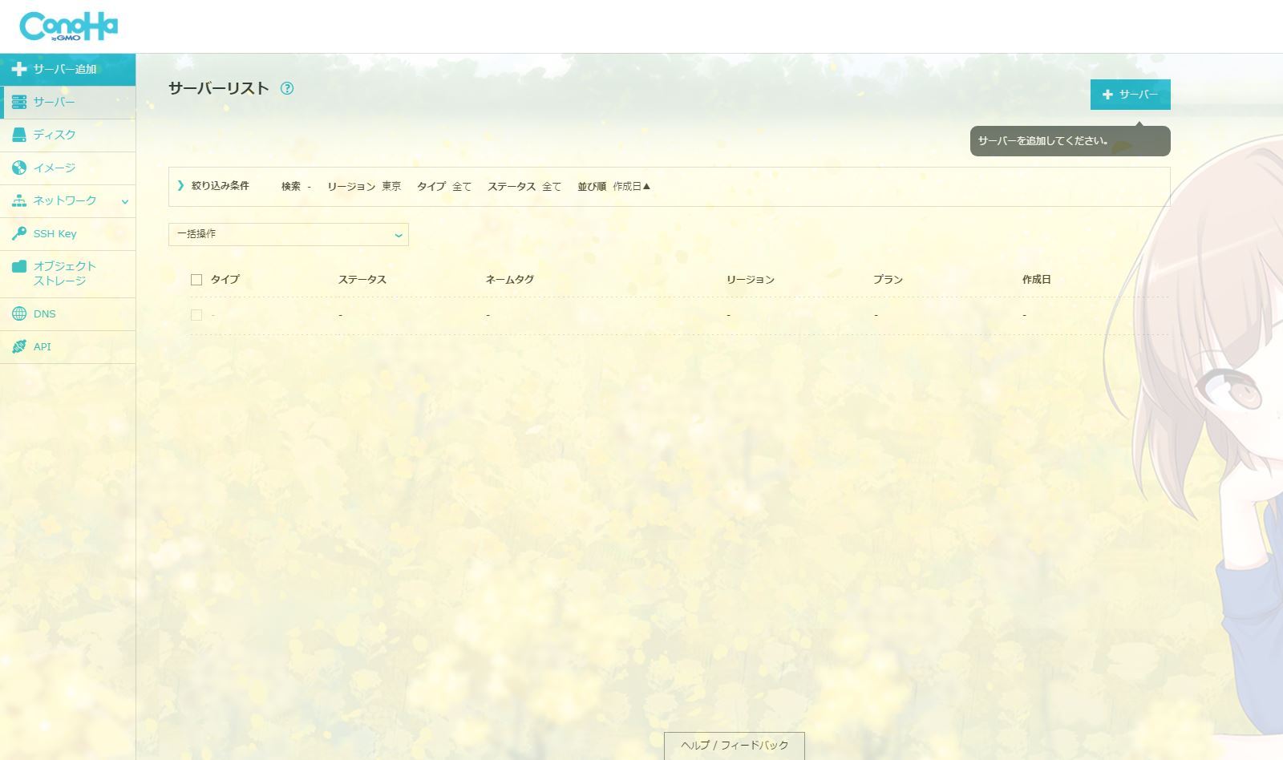Click the サーバー追加 sidebar button
1283x760 pixels.
coord(67,70)
